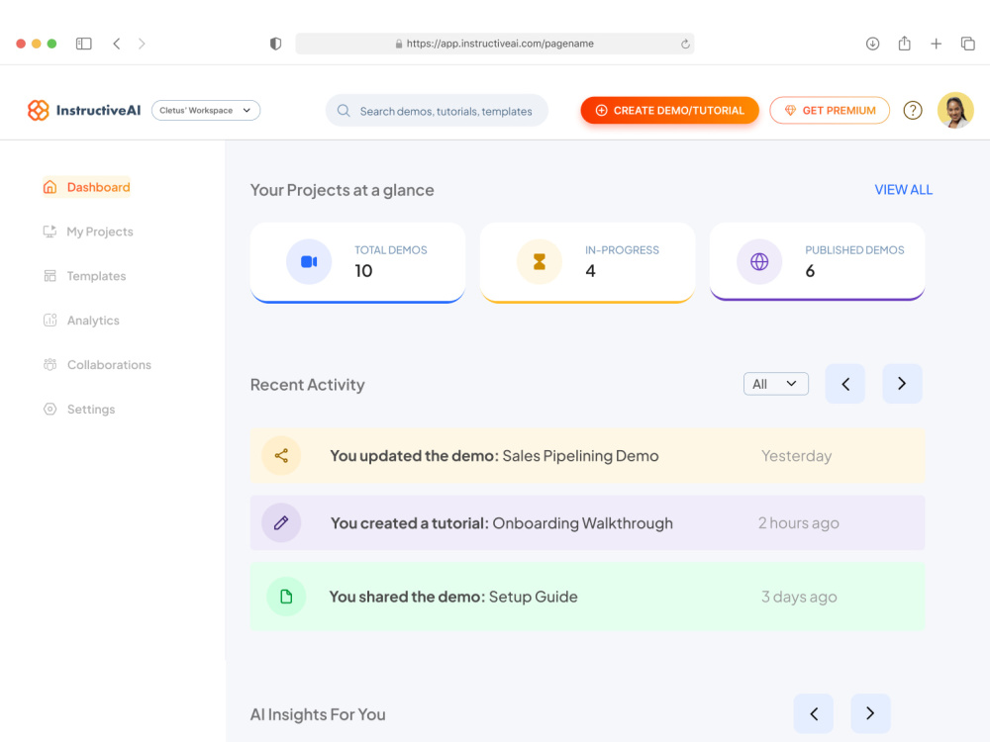Image resolution: width=990 pixels, height=742 pixels.
Task: Click the search magnifier icon
Action: click(x=344, y=111)
